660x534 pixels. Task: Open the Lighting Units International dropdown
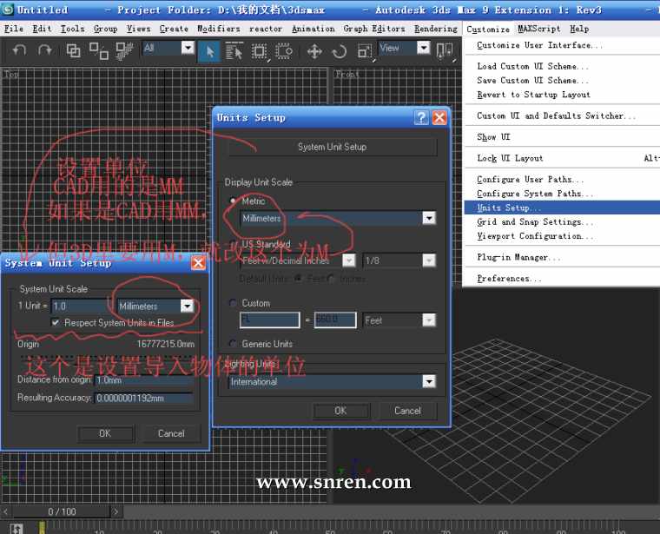click(428, 381)
